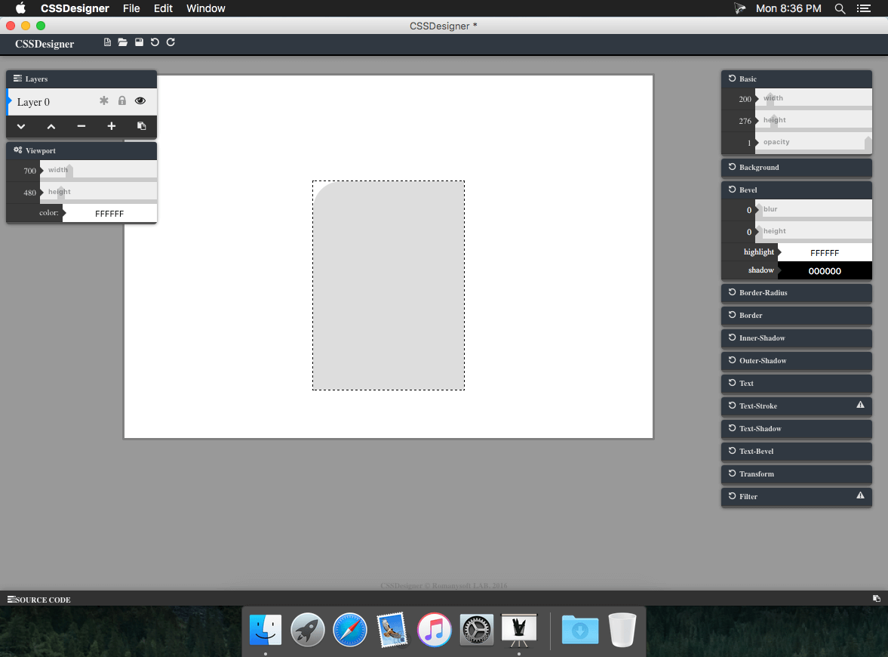Expand the Transform panel
The width and height of the screenshot is (888, 657).
click(796, 474)
